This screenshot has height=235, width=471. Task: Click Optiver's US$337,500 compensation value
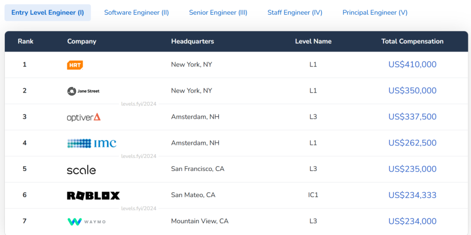pyautogui.click(x=413, y=117)
